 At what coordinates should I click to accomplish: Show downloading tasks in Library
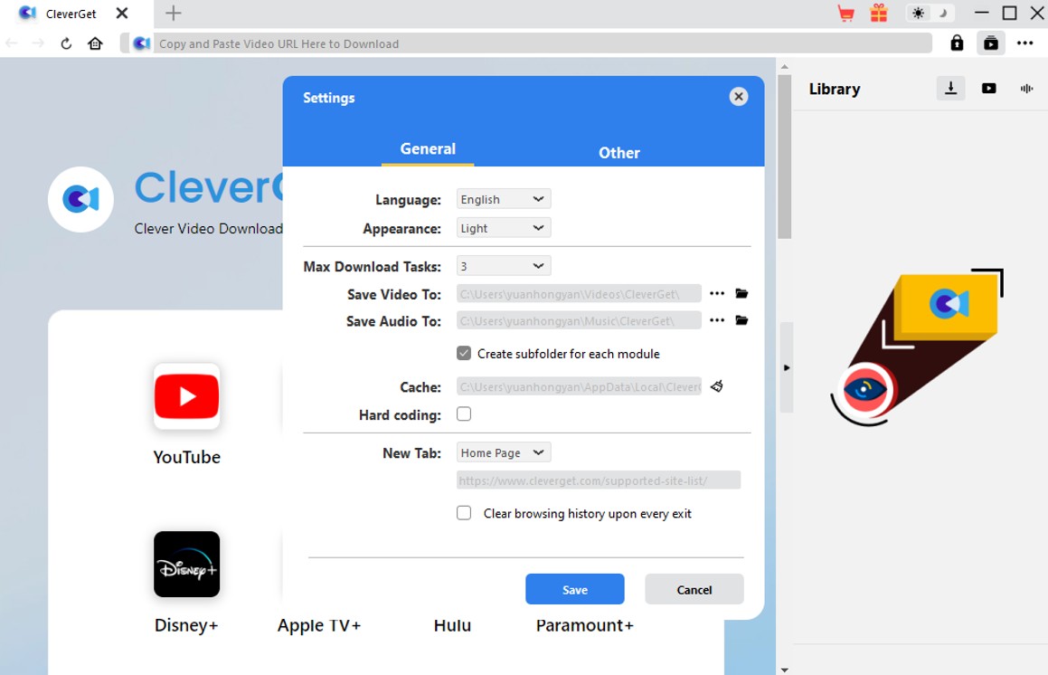[x=950, y=89]
